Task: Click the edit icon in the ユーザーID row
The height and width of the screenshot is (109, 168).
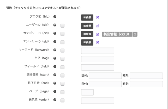Action: (x=98, y=26)
